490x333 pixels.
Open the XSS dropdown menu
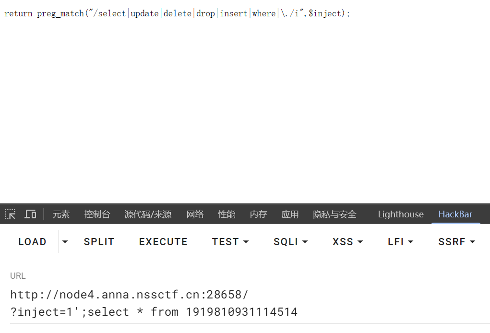(347, 242)
